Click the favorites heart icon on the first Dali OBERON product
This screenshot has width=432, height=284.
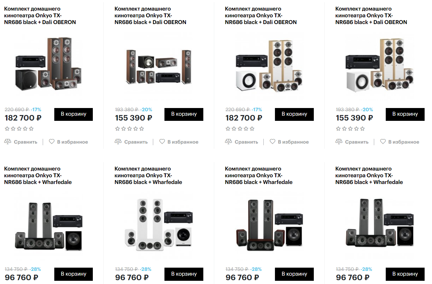coord(52,141)
